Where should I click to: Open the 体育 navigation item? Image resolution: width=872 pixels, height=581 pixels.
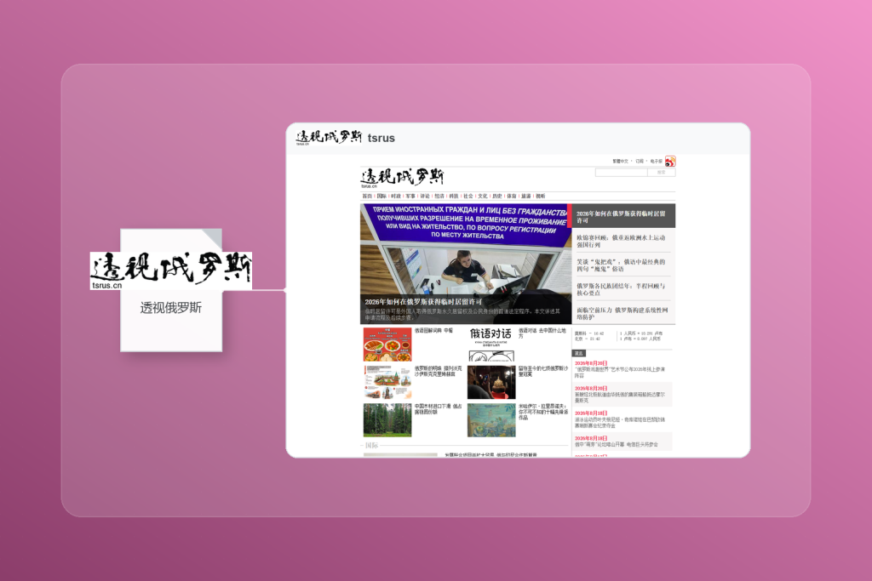512,196
